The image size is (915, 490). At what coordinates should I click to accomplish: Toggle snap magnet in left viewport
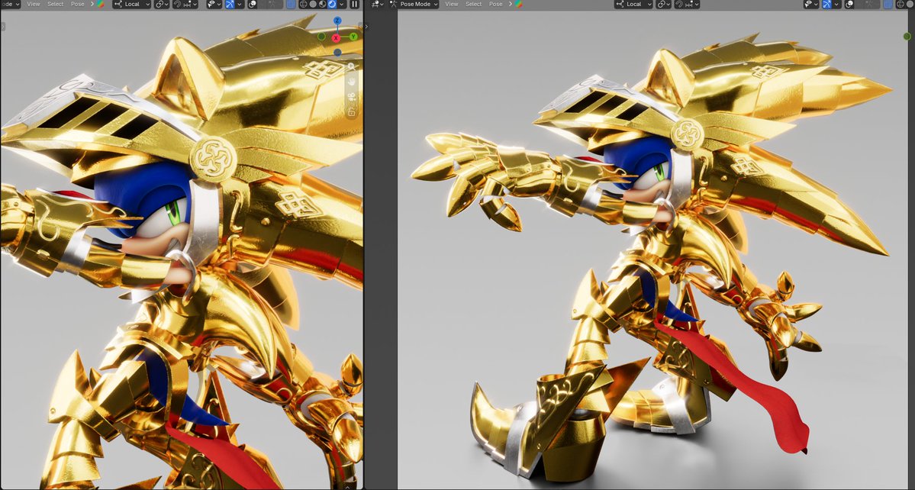pos(177,4)
